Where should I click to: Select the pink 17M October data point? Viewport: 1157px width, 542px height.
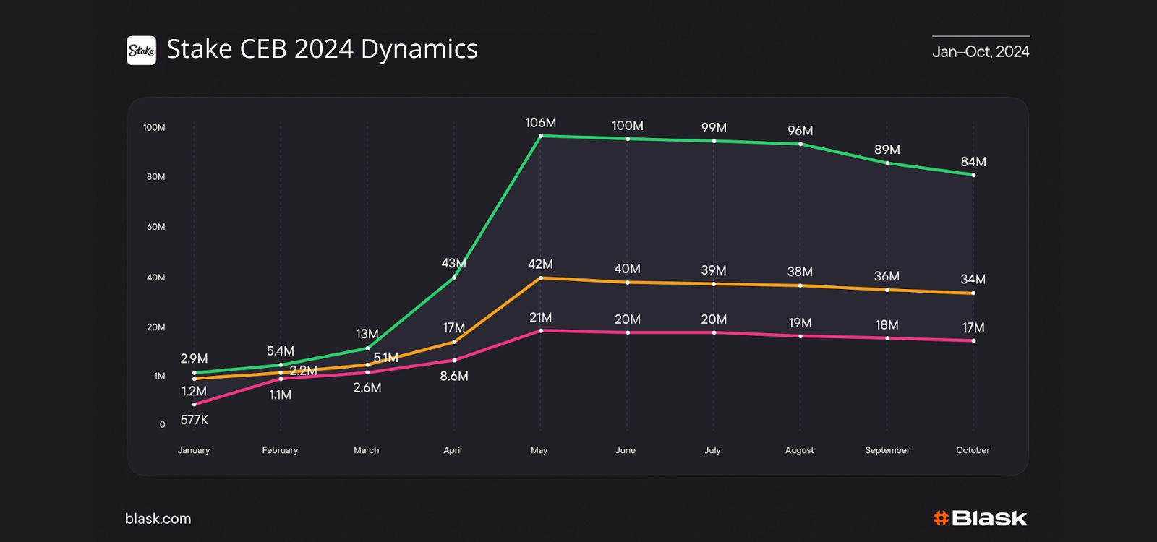coord(973,341)
